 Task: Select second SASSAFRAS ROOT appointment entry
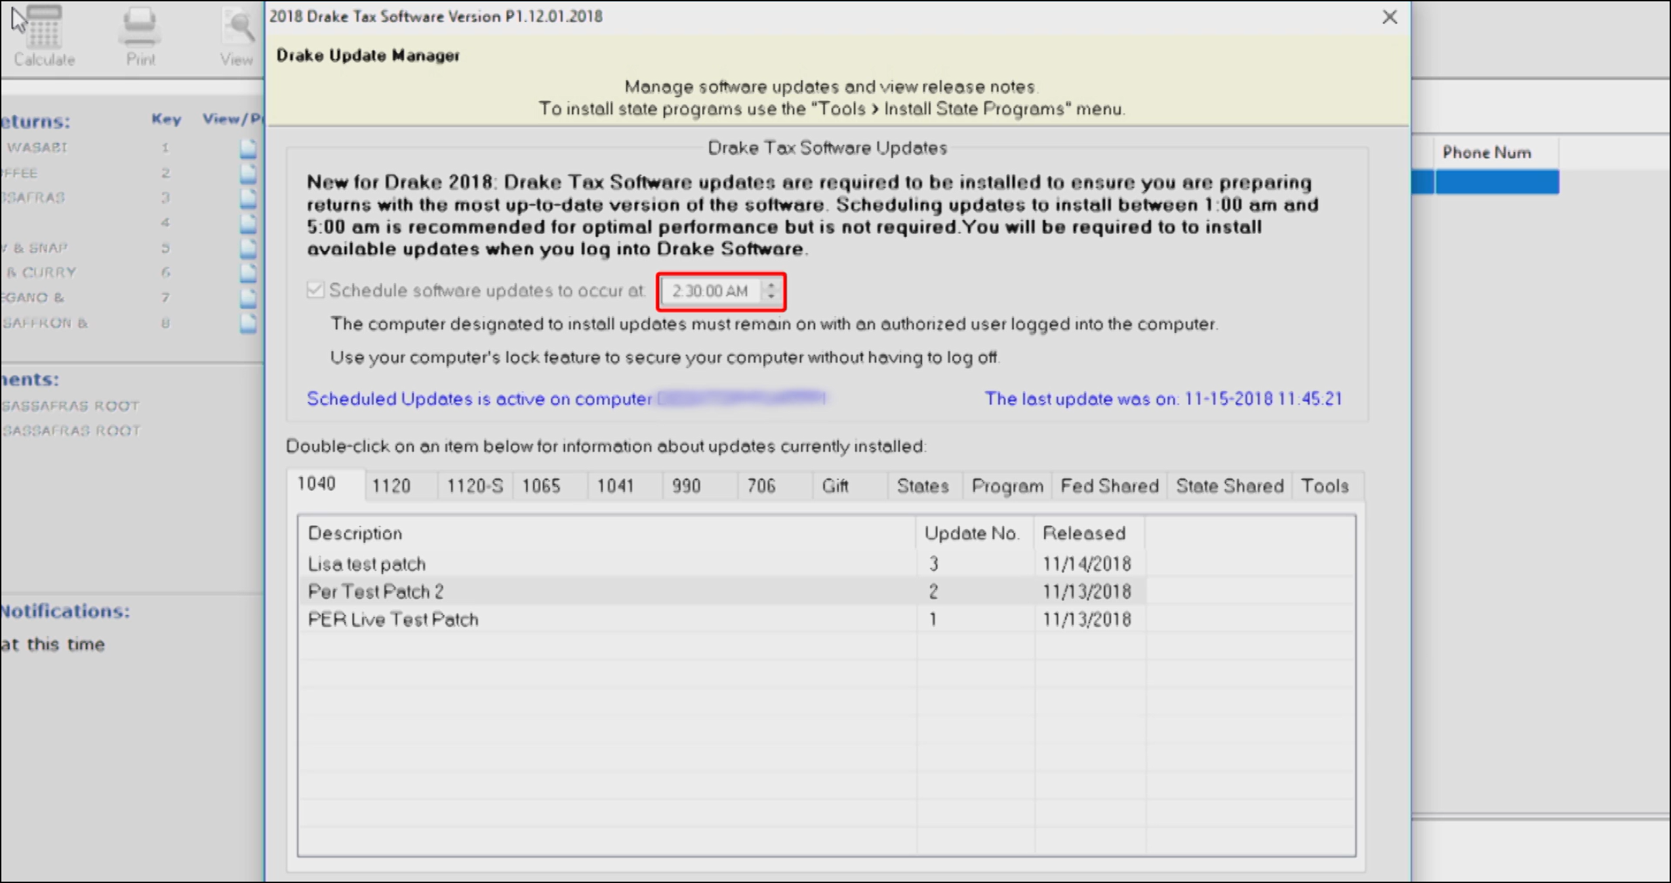tap(71, 431)
